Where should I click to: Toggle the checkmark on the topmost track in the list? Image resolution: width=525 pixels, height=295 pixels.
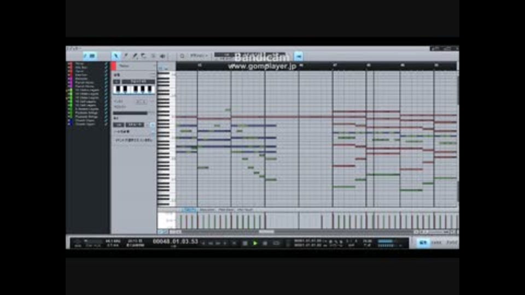[106, 63]
